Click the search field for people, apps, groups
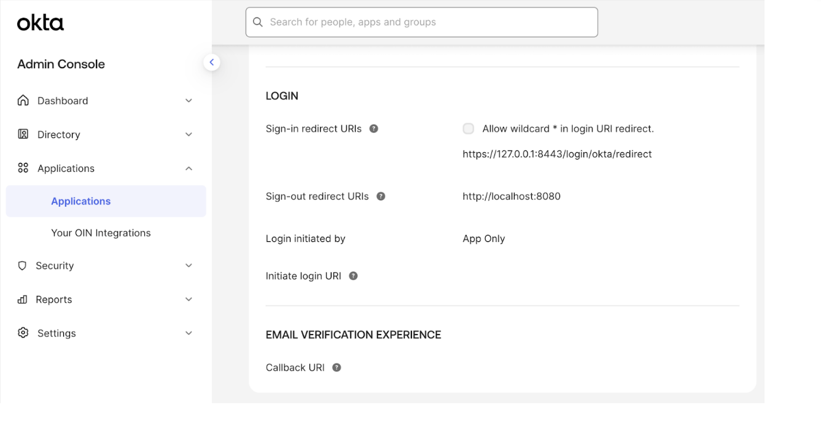The image size is (821, 426). tap(422, 22)
